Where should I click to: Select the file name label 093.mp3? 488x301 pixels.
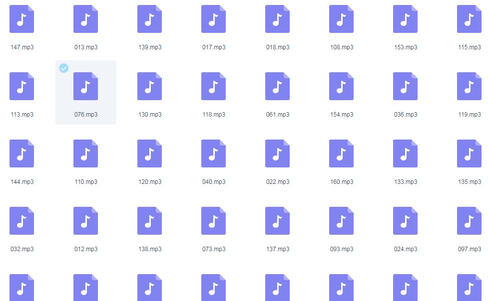[x=342, y=249]
